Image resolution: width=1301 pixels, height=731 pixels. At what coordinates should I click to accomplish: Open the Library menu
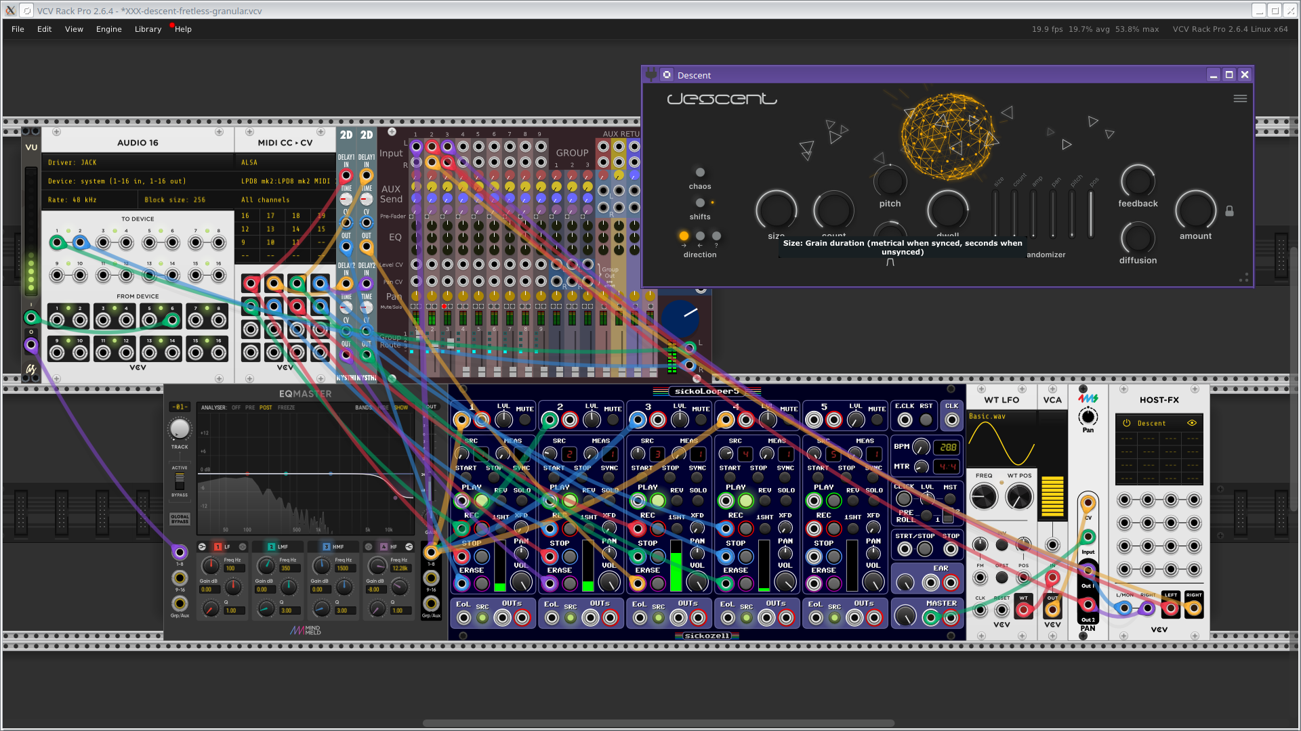(x=148, y=29)
